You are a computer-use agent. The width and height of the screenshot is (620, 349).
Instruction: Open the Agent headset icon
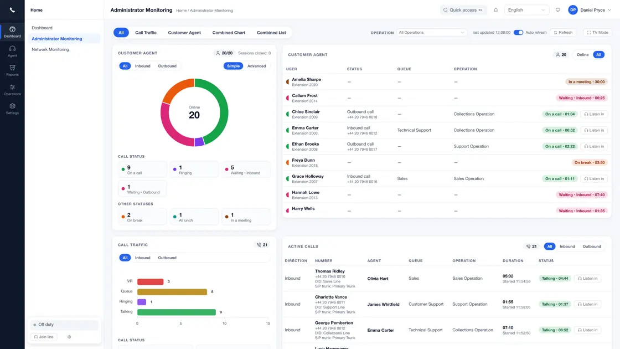[x=12, y=51]
